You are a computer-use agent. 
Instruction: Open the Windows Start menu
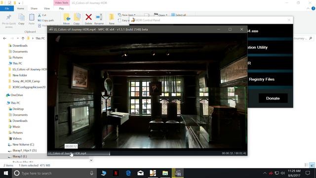click(6, 173)
